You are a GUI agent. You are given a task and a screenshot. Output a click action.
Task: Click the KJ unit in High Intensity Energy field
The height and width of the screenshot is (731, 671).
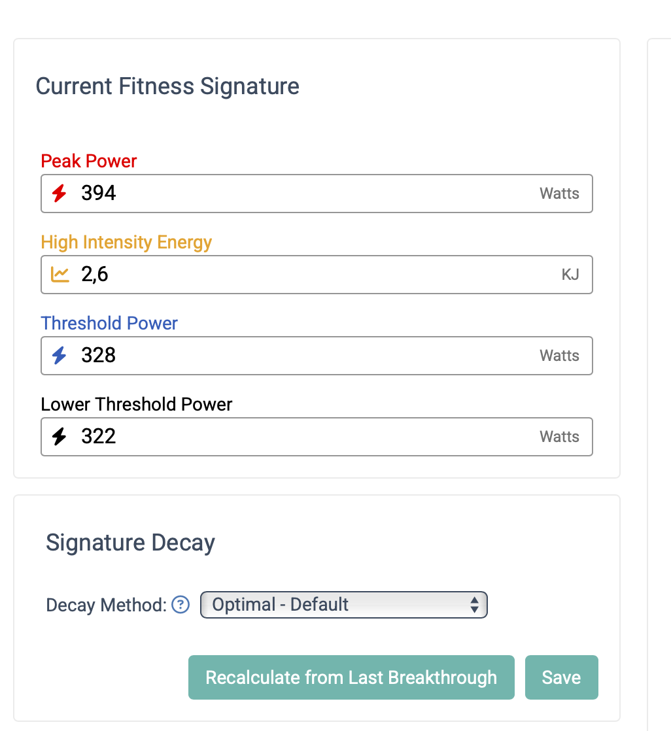570,275
